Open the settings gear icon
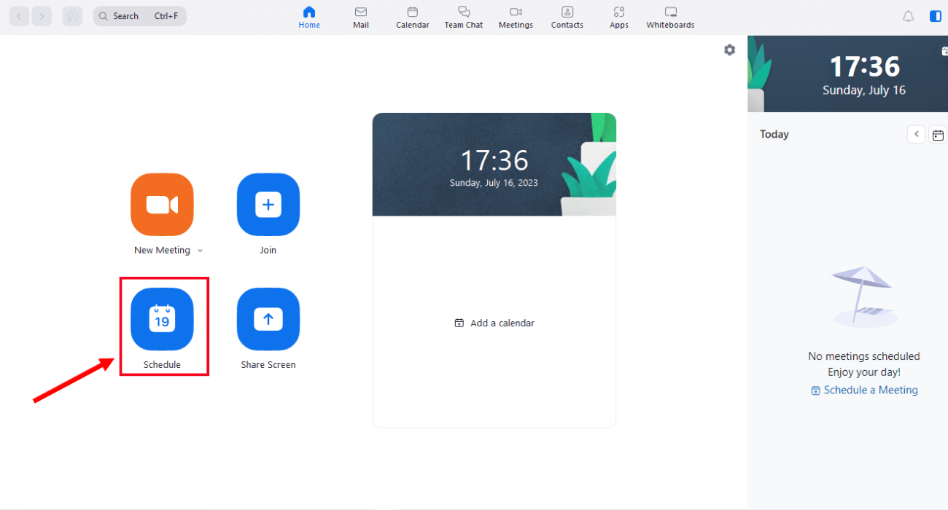 click(x=729, y=50)
